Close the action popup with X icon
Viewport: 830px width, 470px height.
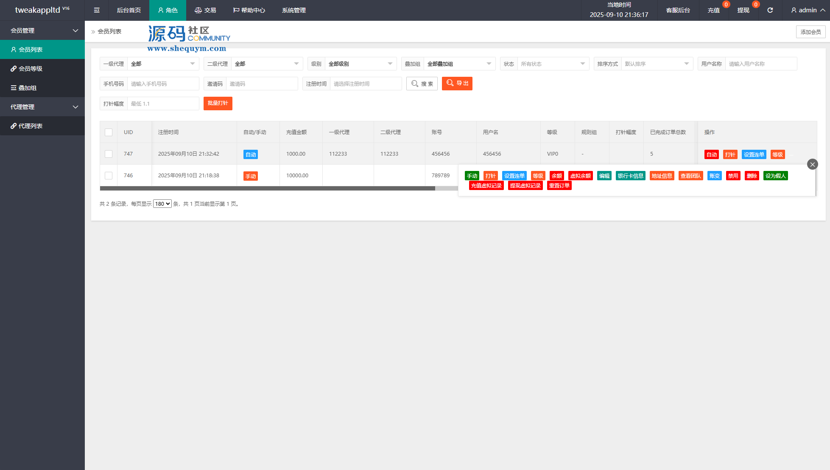[x=812, y=164]
